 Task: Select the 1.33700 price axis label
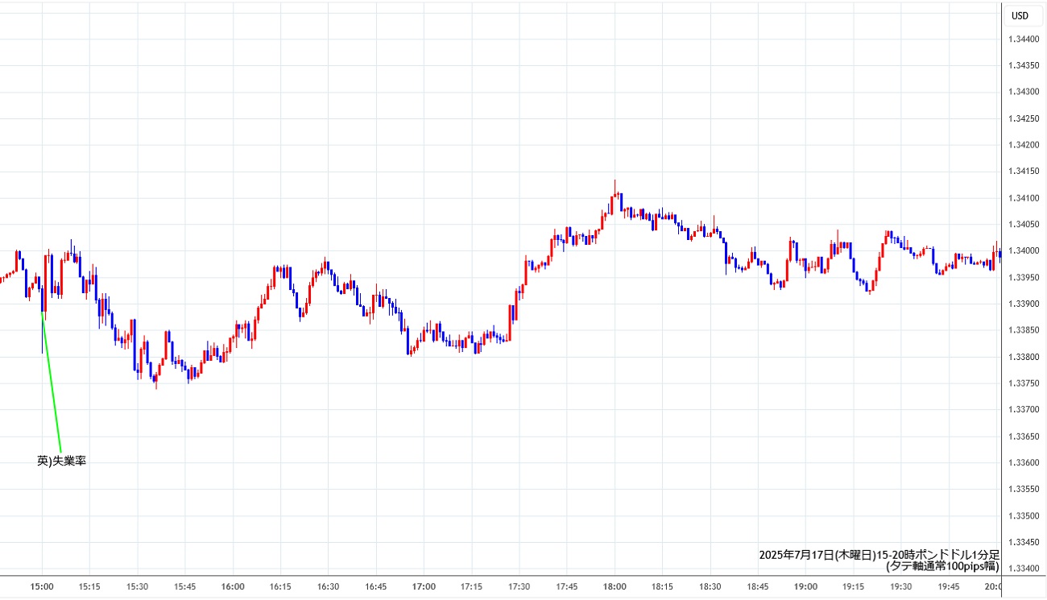(1024, 410)
